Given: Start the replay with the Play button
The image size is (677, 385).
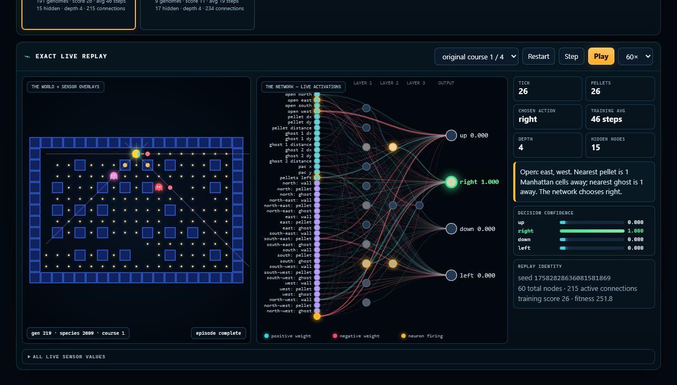Looking at the screenshot, I should click(601, 56).
